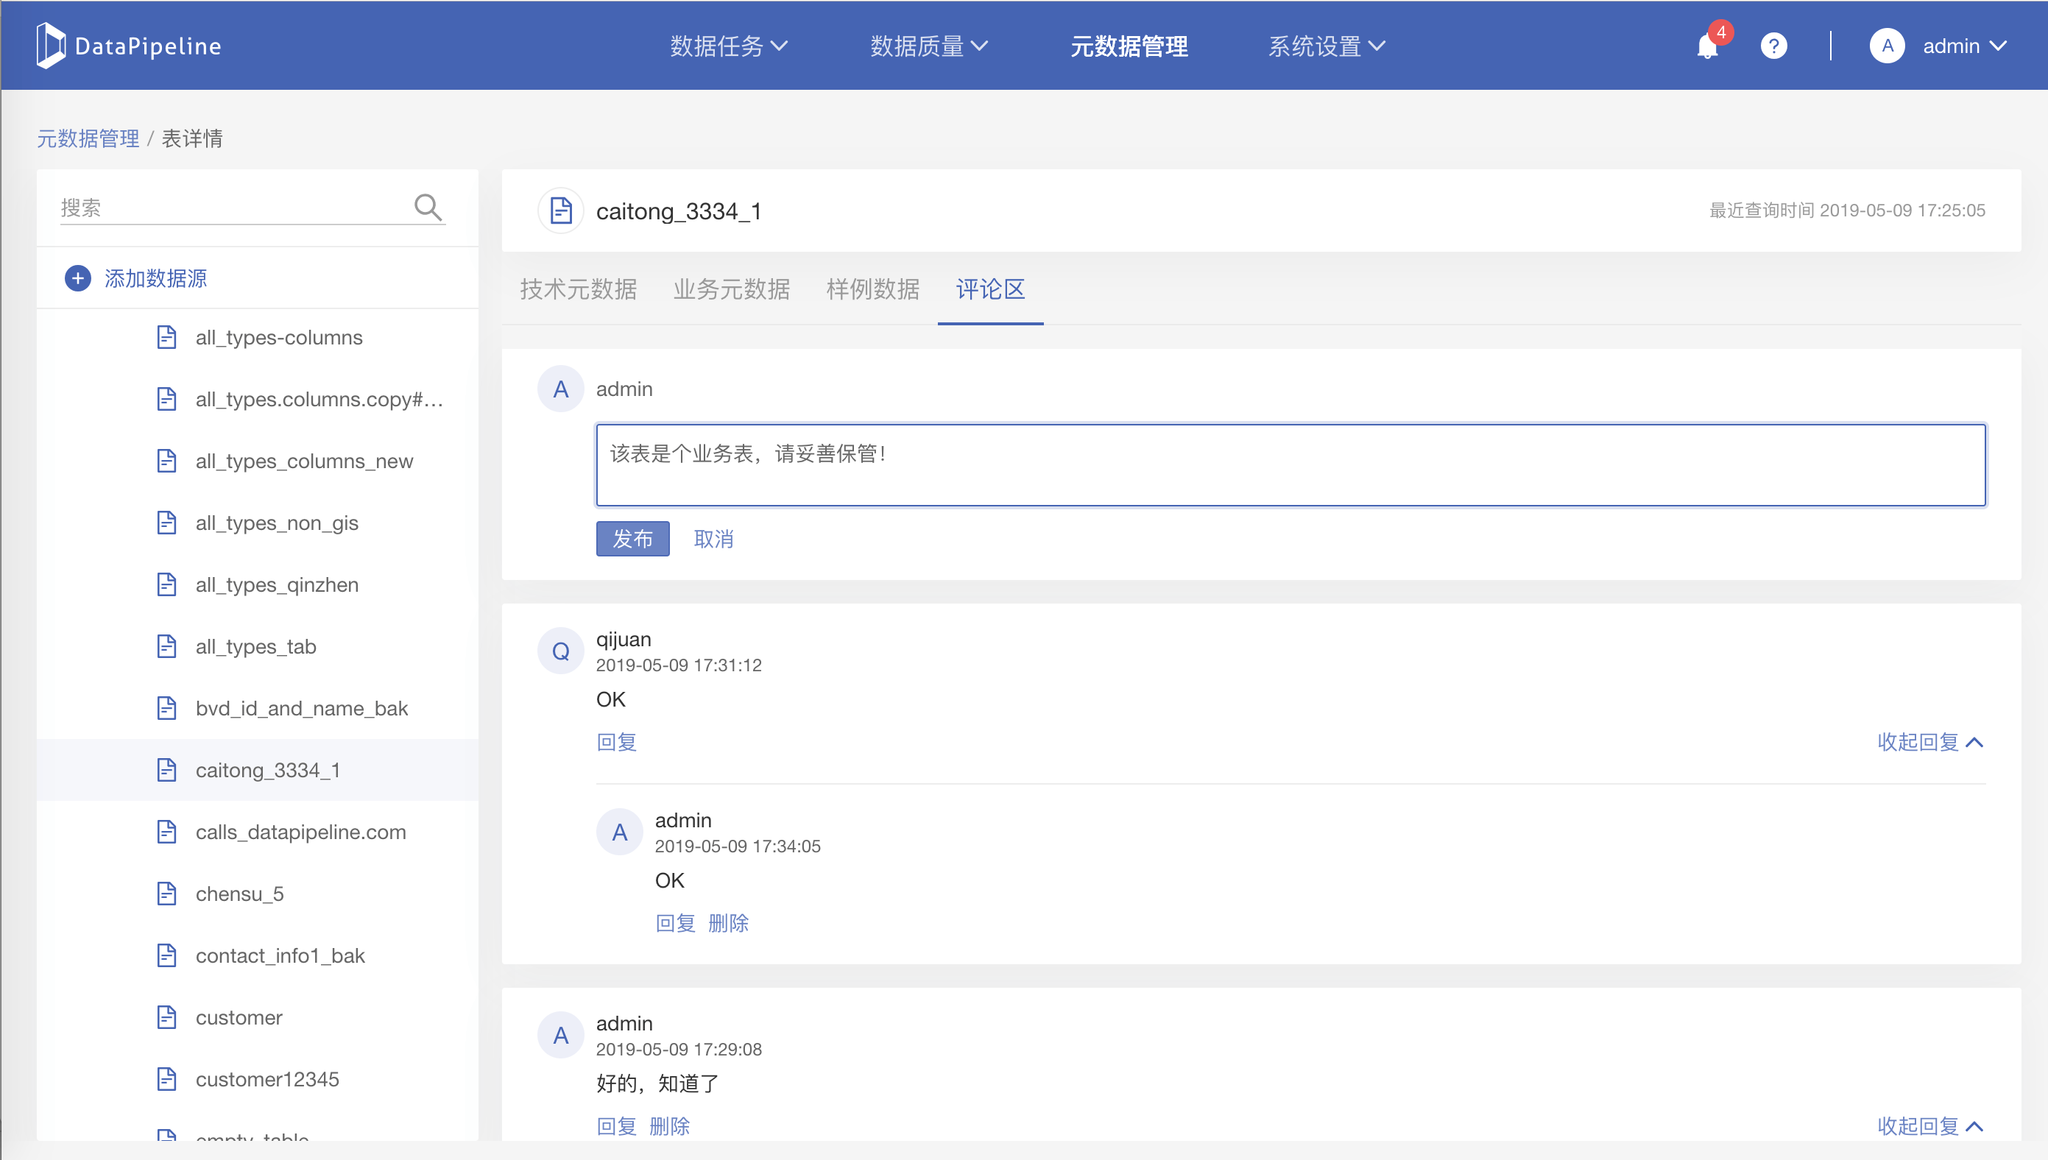Click the plus icon for 添加数据源
2048x1160 pixels.
pos(77,278)
